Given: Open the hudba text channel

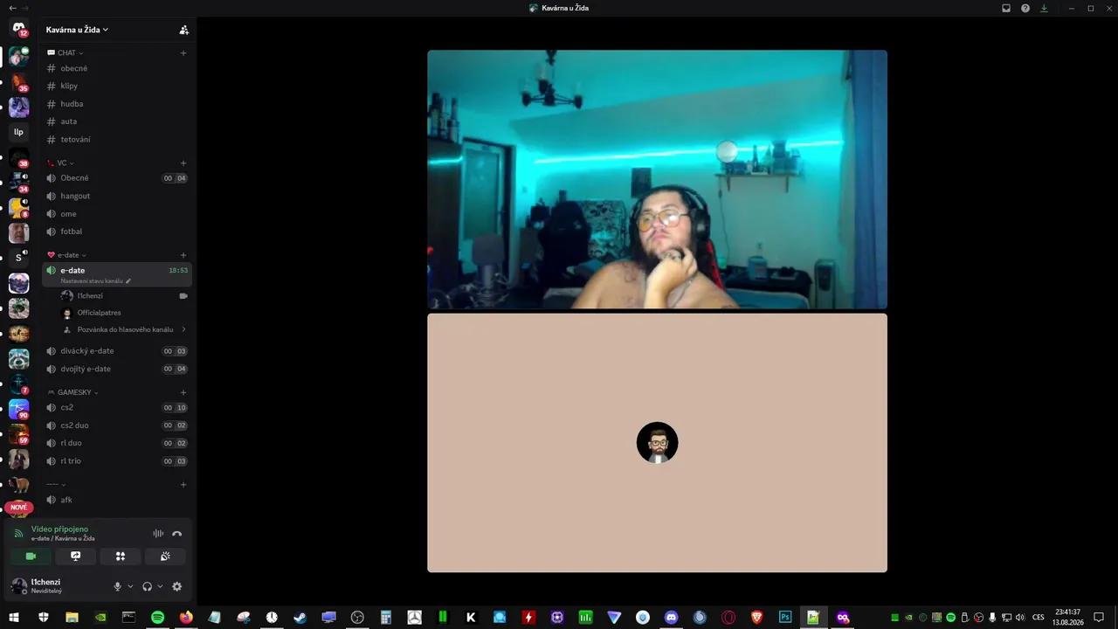Looking at the screenshot, I should 117,104.
